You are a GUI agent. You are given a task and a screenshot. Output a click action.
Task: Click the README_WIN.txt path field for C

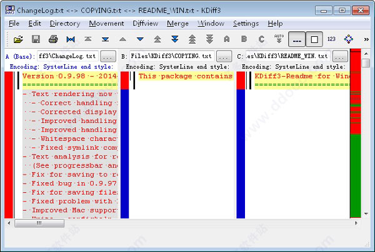coord(287,56)
